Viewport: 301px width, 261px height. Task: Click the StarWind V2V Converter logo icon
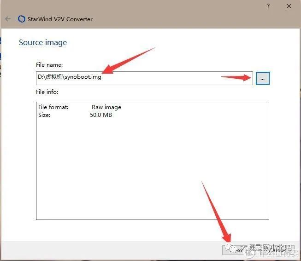(x=22, y=19)
